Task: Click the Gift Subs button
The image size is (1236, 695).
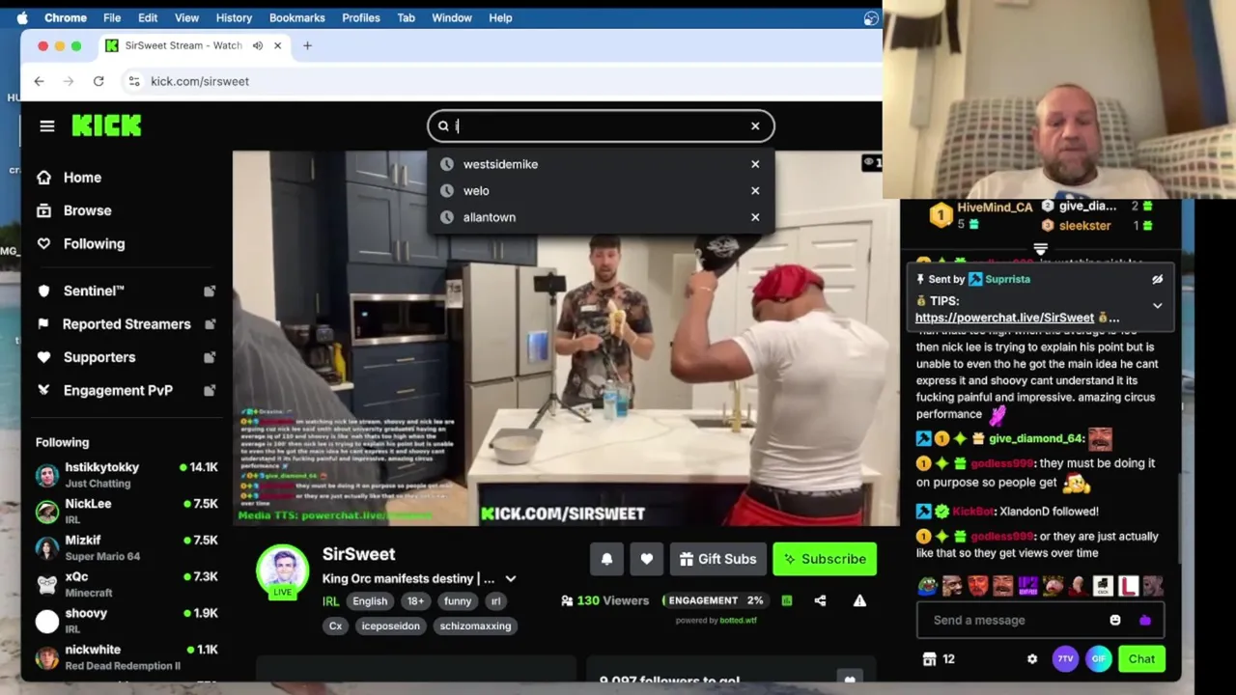Action: point(717,559)
